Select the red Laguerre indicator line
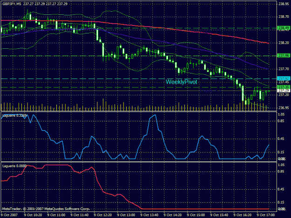This screenshot has height=218, width=291. (204, 209)
